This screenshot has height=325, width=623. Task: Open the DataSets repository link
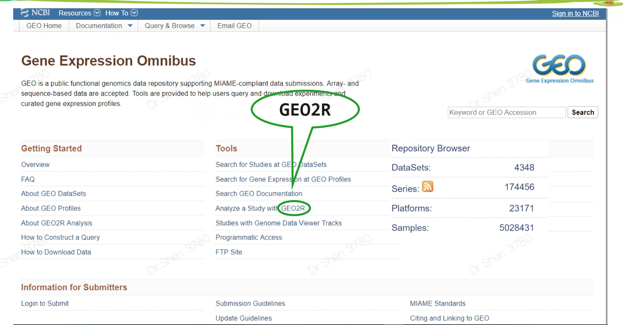pyautogui.click(x=411, y=168)
